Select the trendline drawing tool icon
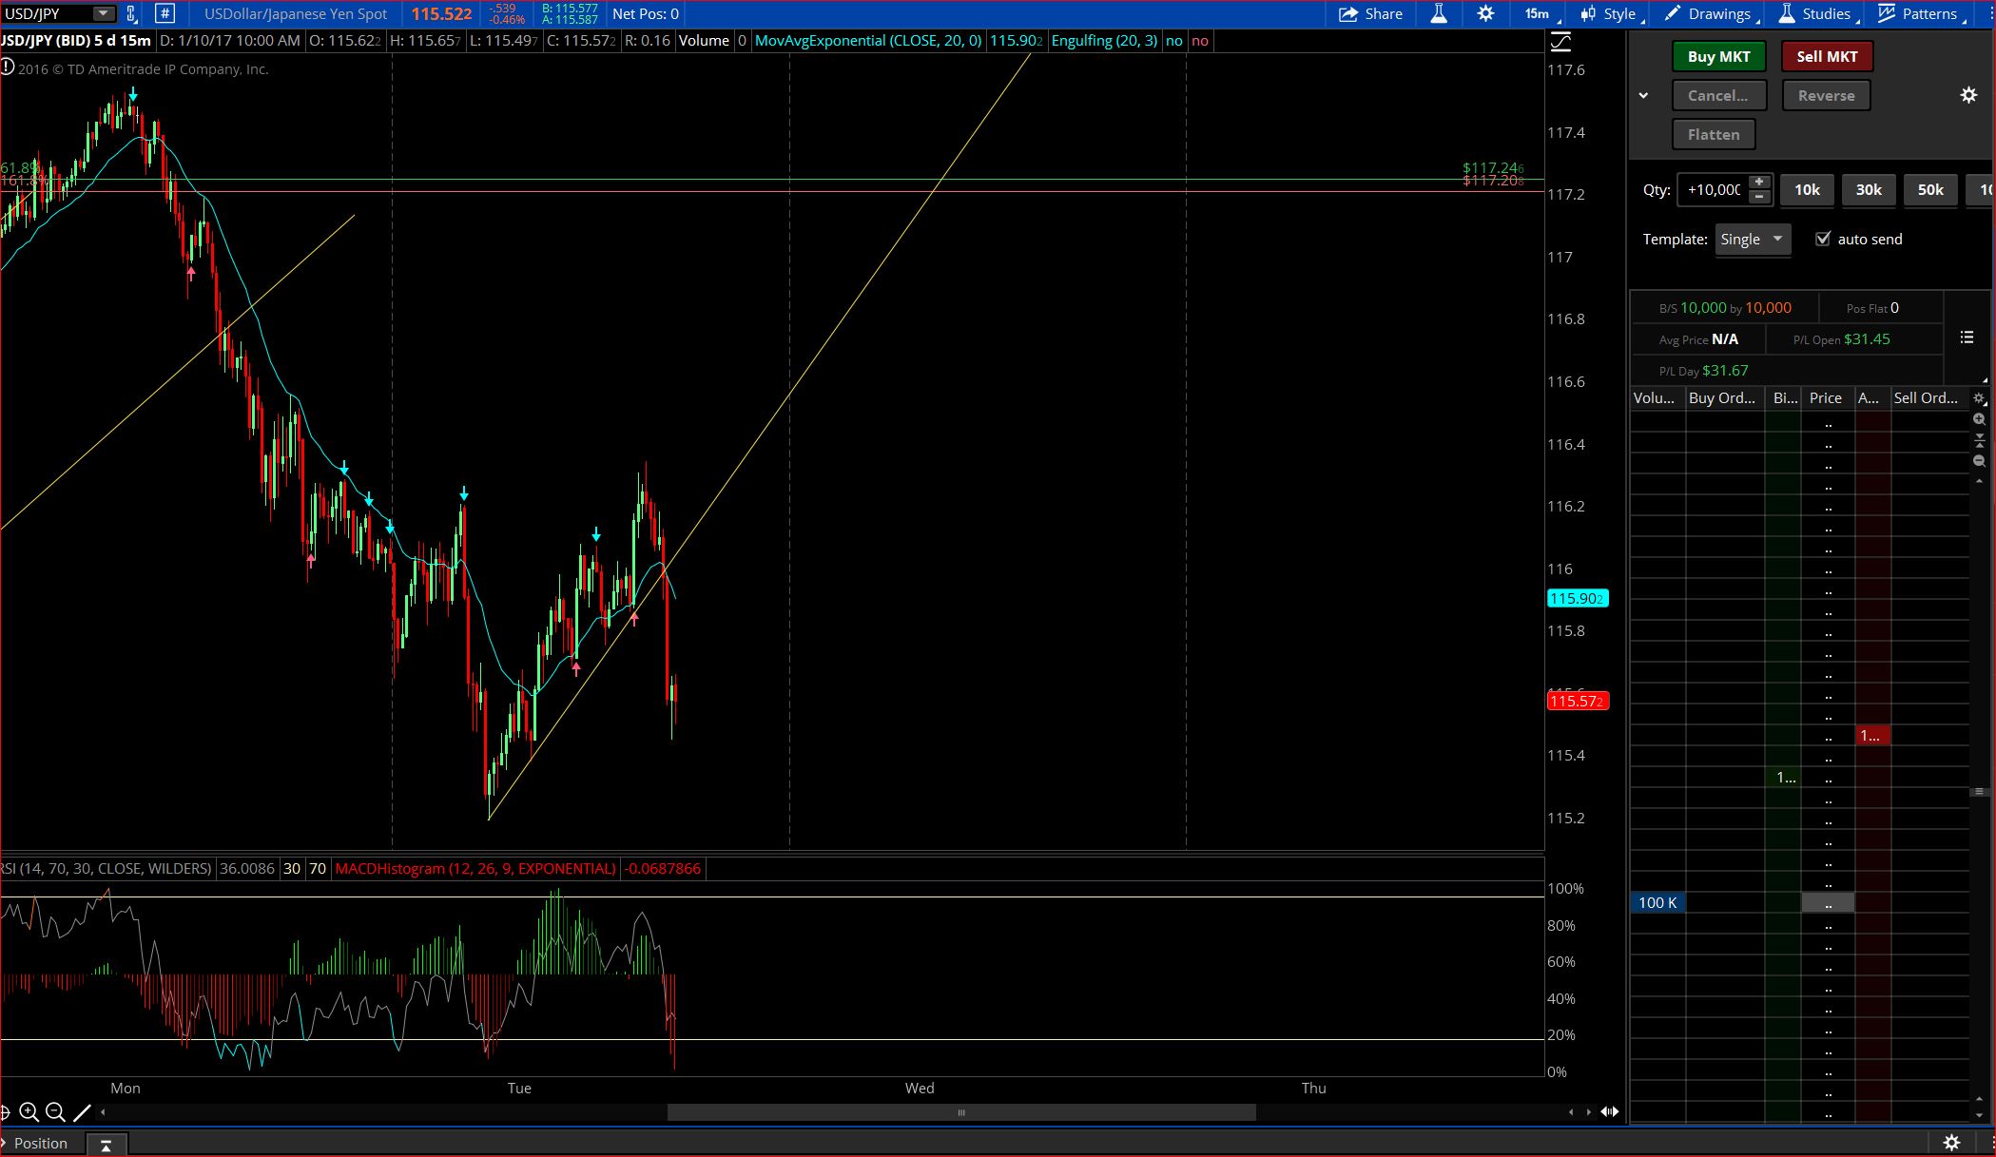Image resolution: width=1996 pixels, height=1157 pixels. tap(82, 1111)
